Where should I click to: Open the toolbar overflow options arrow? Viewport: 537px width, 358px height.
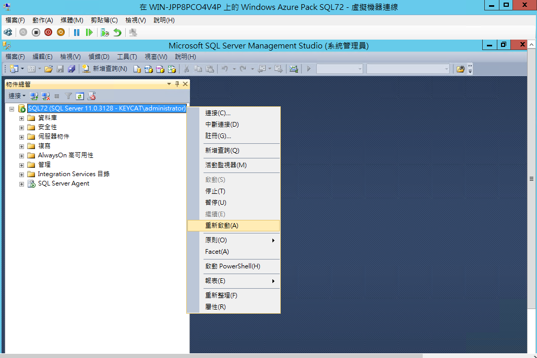coord(470,69)
